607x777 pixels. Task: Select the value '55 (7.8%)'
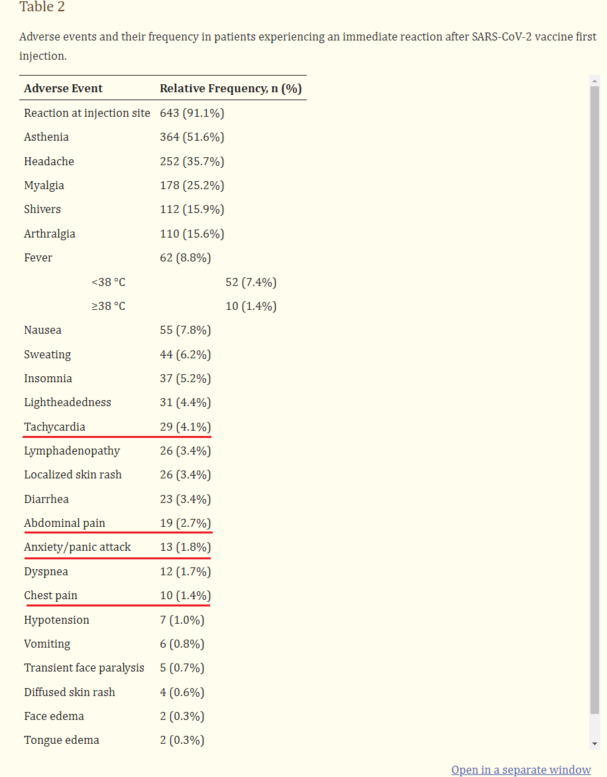tap(186, 330)
